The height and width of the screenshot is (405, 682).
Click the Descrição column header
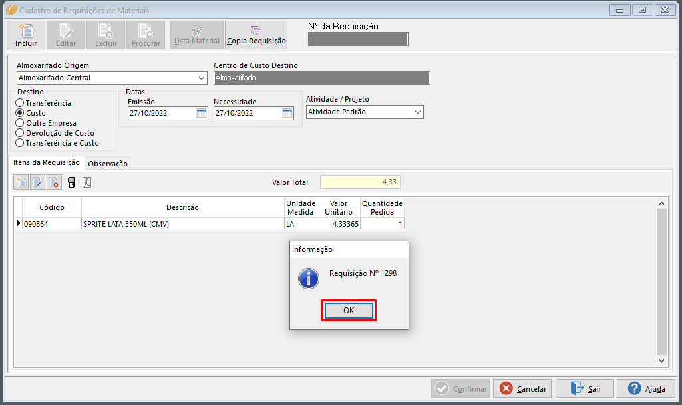click(183, 207)
